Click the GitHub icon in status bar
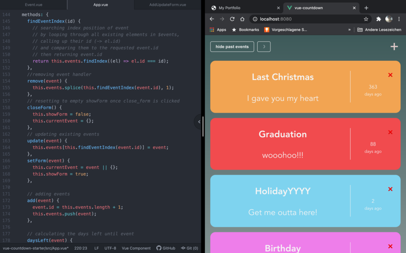406x253 pixels. (x=166, y=248)
